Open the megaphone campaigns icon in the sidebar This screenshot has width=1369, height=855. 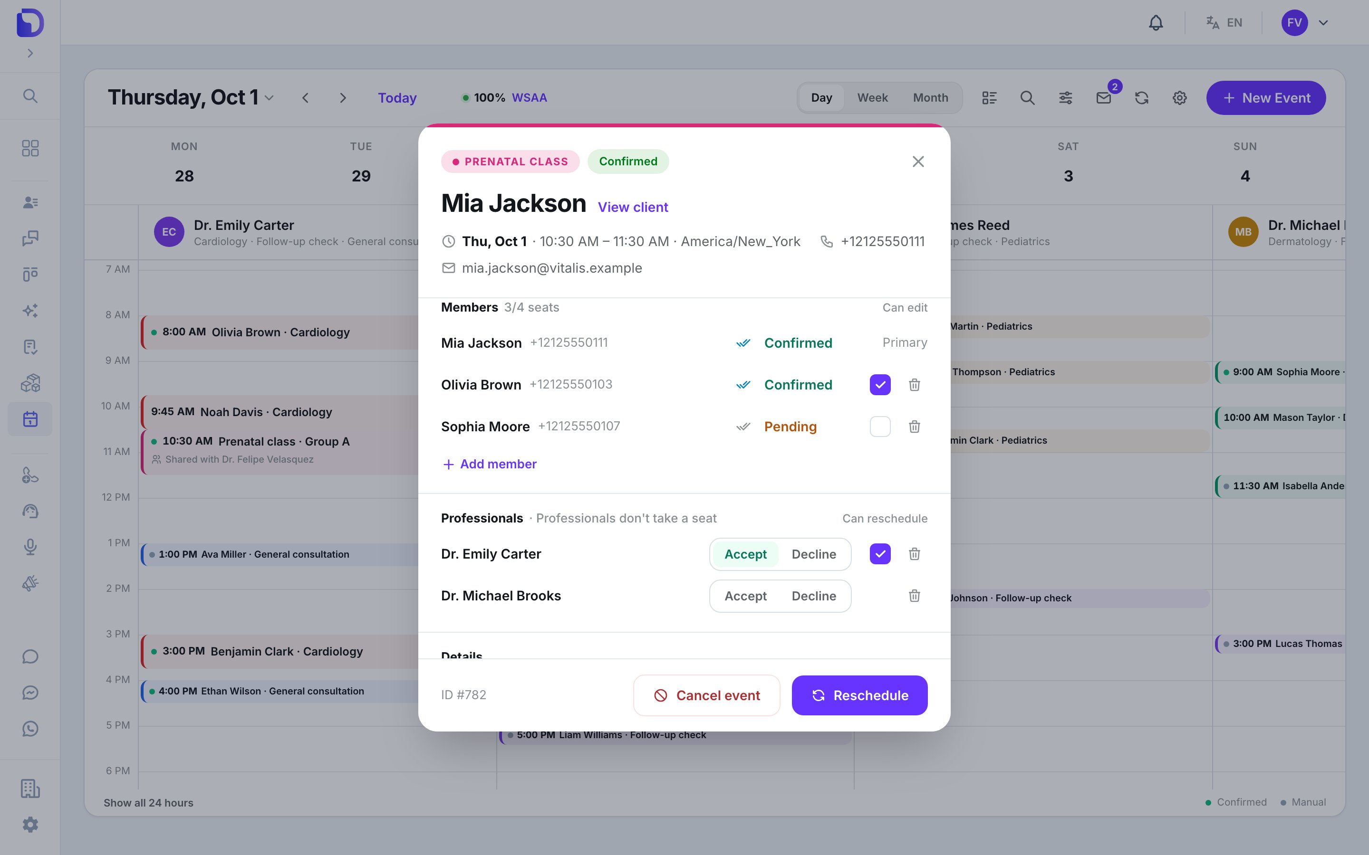tap(30, 583)
